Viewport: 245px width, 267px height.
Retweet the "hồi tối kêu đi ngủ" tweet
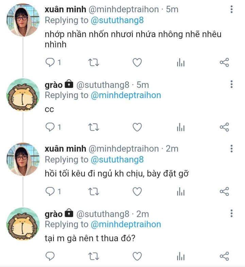click(94, 192)
